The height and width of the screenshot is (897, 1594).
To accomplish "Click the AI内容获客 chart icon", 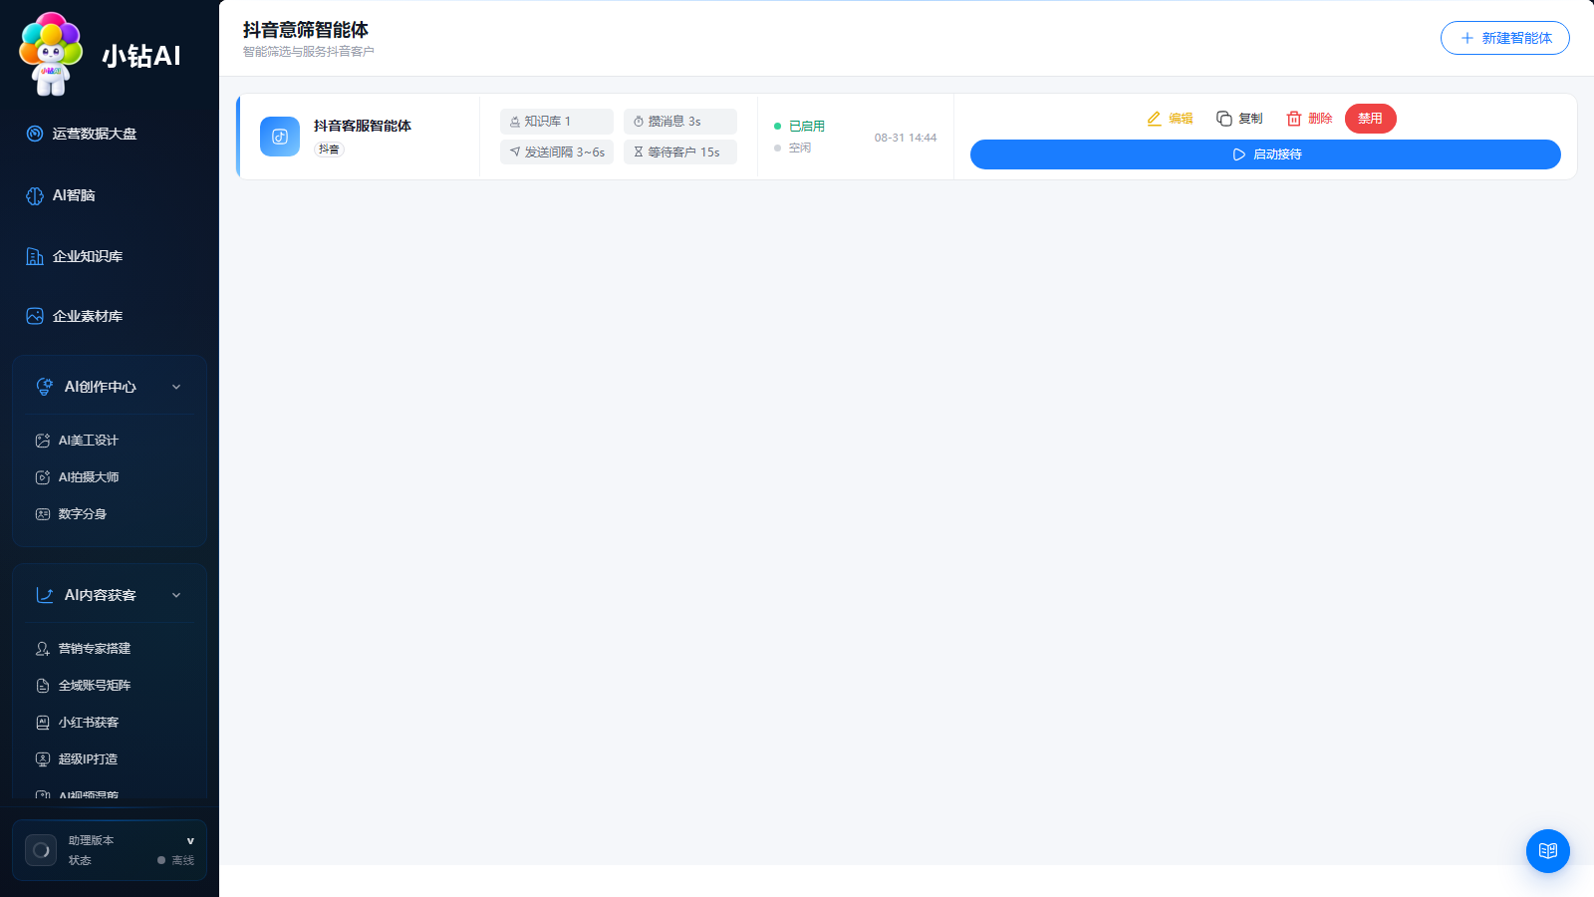I will 44,595.
